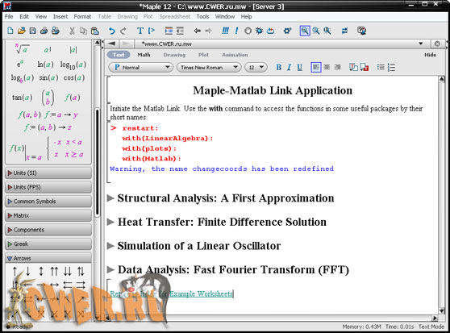Expand the Components palette
This screenshot has height=333, width=450.
pyautogui.click(x=48, y=230)
